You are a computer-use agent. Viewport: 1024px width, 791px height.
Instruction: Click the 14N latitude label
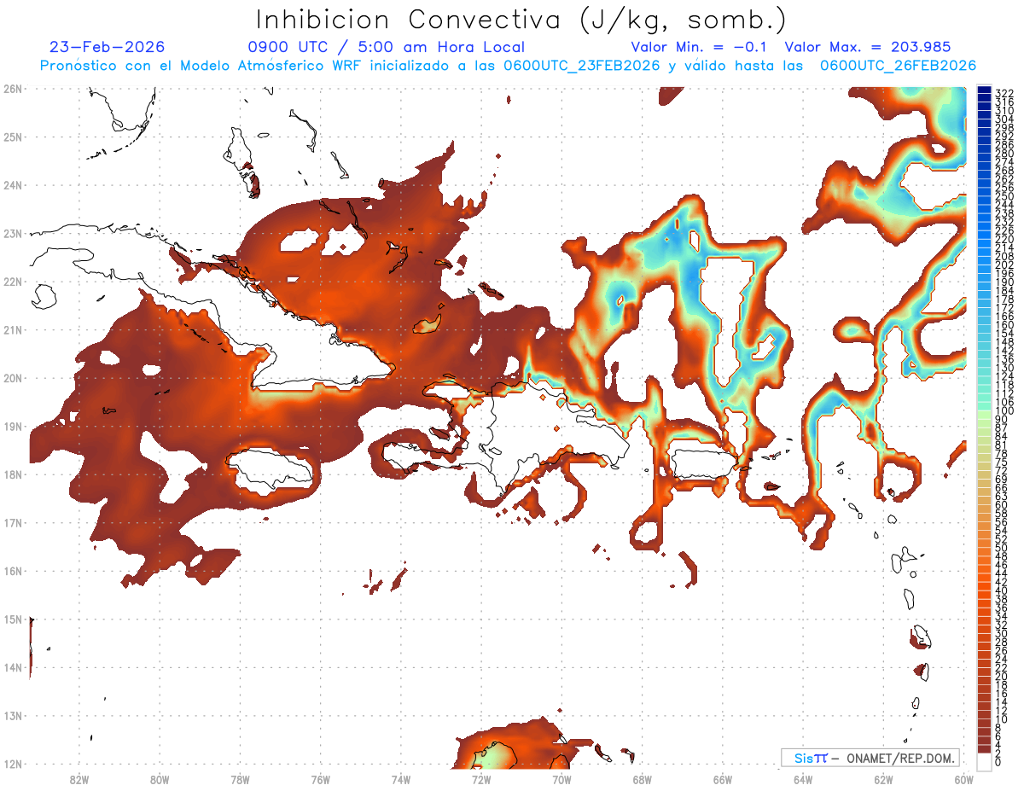pos(12,667)
